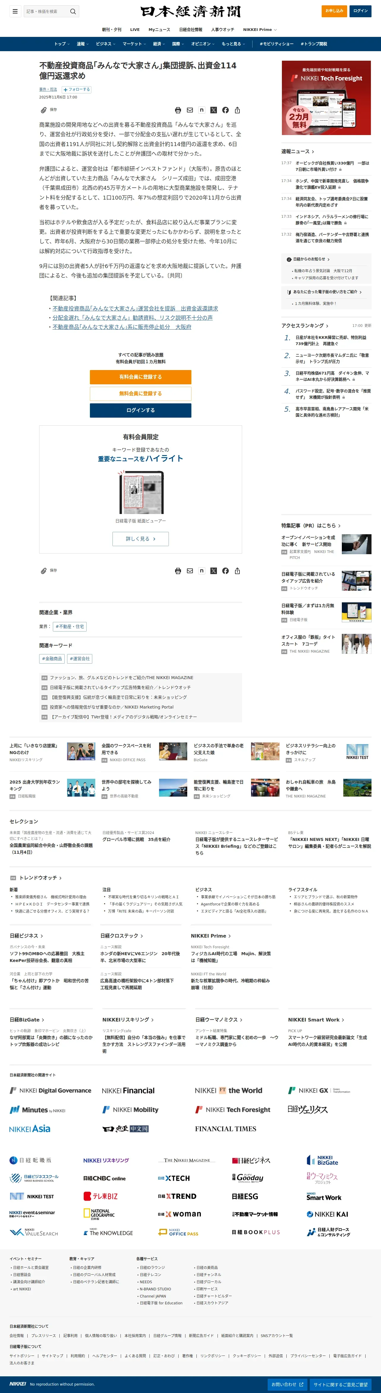Screen dimensions: 381x1393
Task: Expand the オピニオン navigation dropdown
Action: 204,44
